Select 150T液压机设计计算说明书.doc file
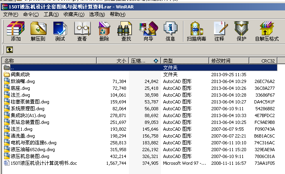 pos(43,163)
